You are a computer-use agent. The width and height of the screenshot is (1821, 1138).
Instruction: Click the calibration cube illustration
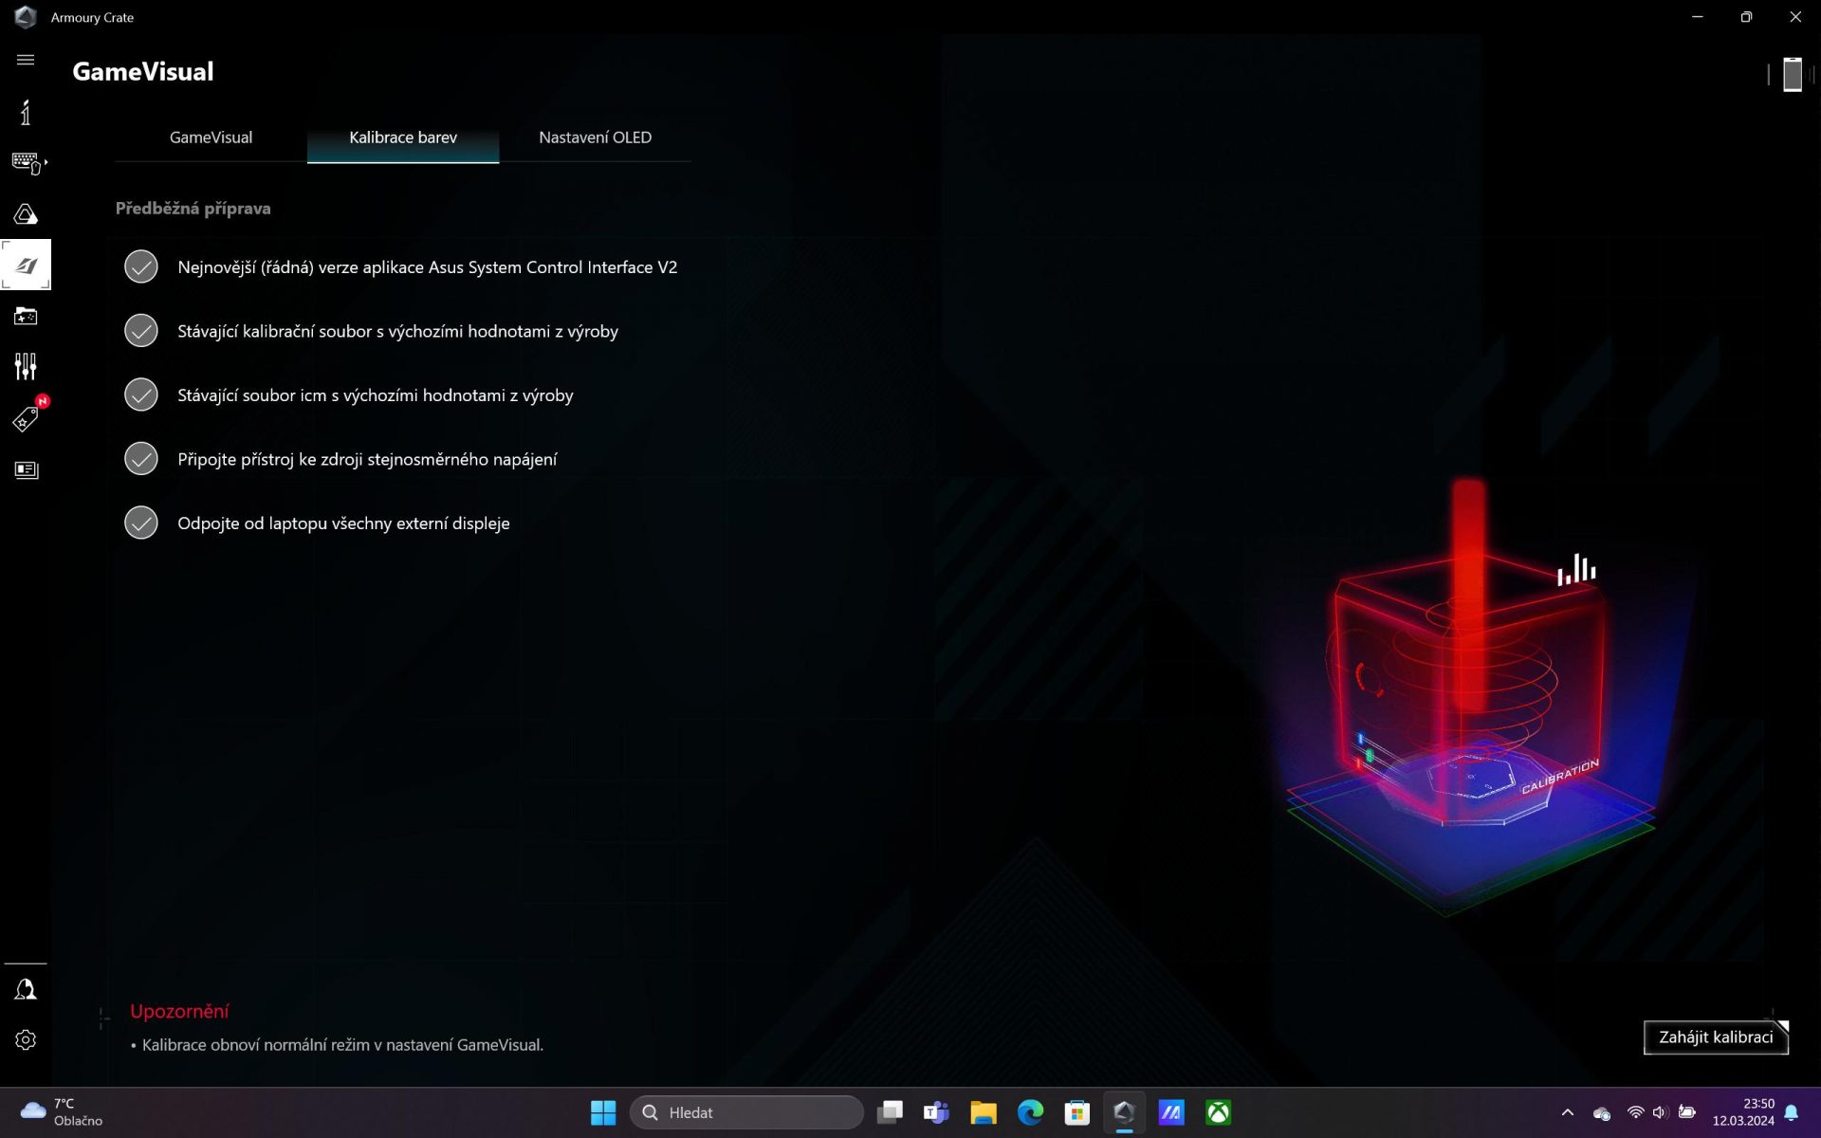click(1470, 697)
